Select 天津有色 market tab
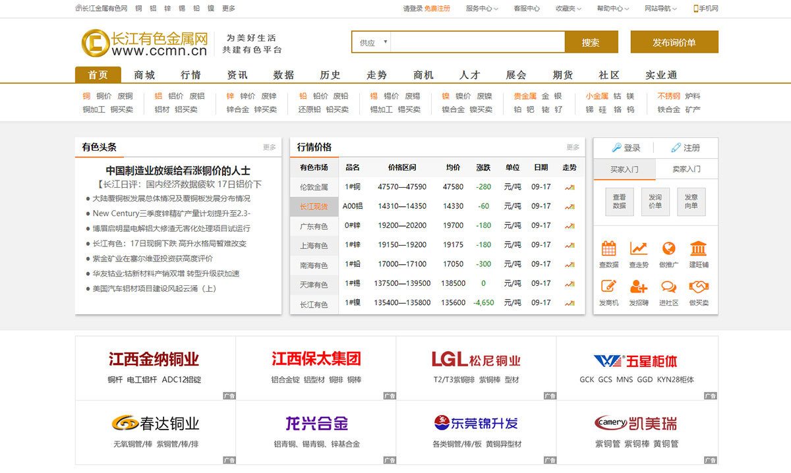The width and height of the screenshot is (791, 473). coord(314,285)
